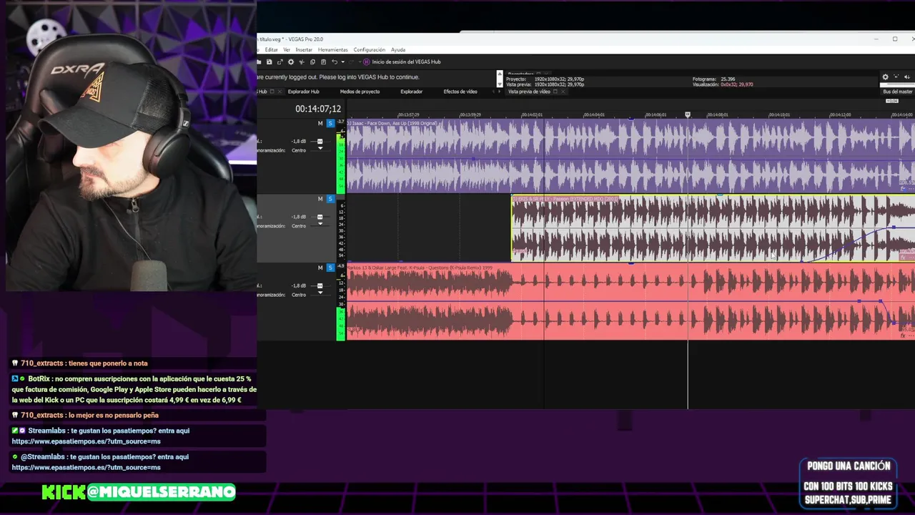Click pan slider handle on Markos 13 track
Viewport: 915px width, 515px height.
pyautogui.click(x=320, y=293)
